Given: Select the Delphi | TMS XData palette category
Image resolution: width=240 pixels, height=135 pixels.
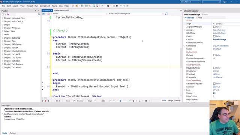Looking at the screenshot, I should coord(13,67).
